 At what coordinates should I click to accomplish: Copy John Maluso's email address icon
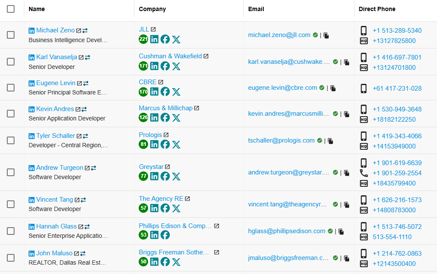[x=347, y=258]
